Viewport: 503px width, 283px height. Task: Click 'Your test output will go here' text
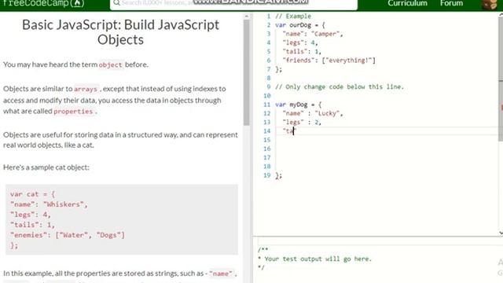(x=317, y=259)
